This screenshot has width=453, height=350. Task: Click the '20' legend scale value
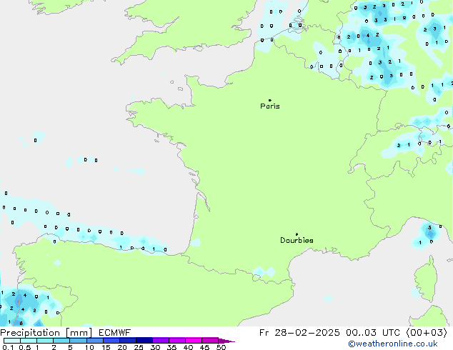pos(122,347)
